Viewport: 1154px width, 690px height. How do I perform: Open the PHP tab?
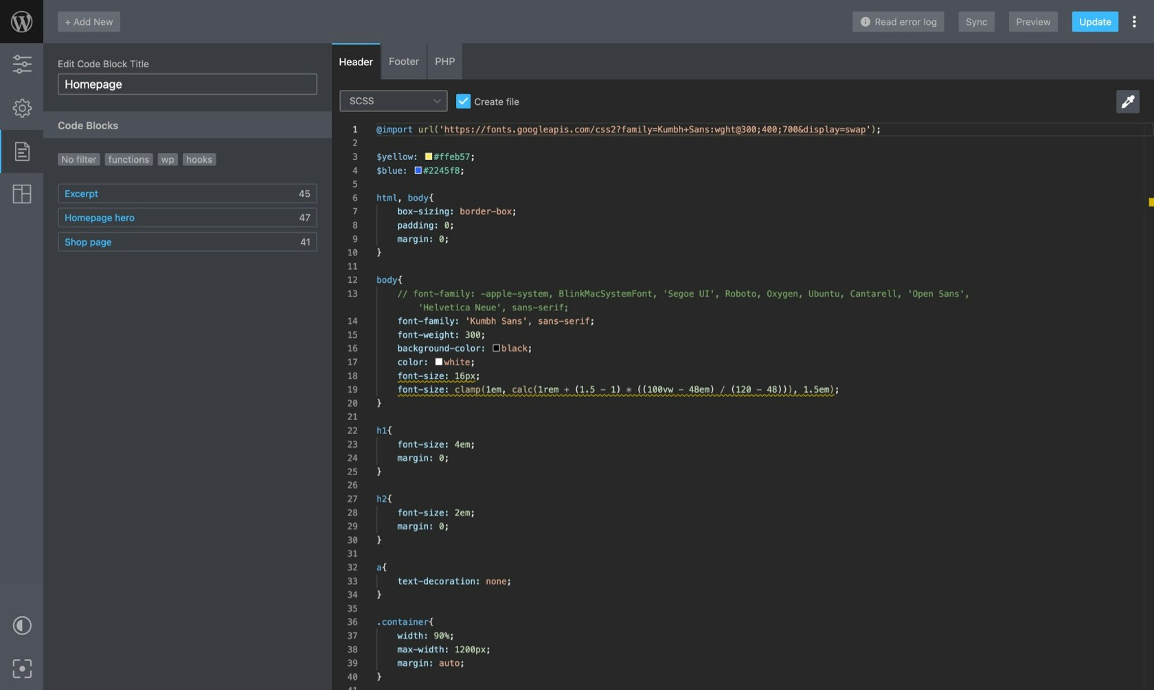[x=444, y=61]
